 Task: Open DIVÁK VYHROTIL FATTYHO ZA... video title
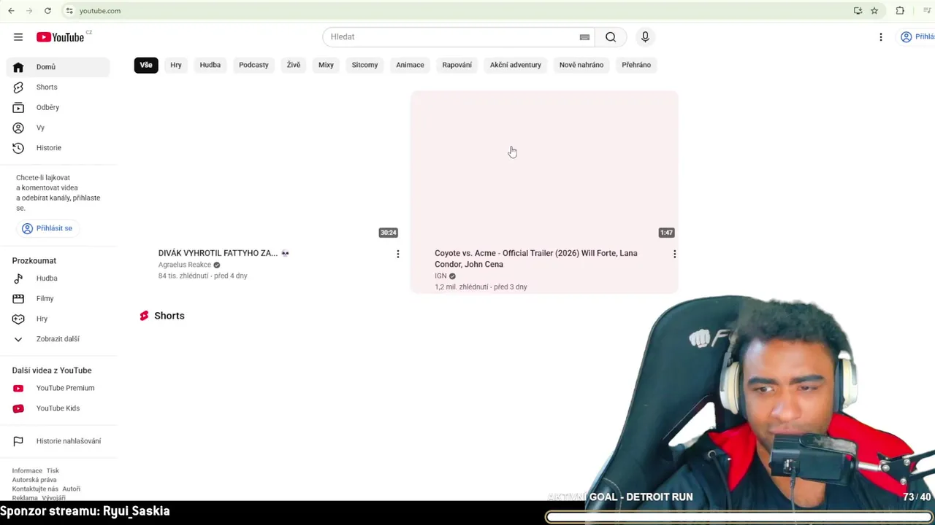224,253
